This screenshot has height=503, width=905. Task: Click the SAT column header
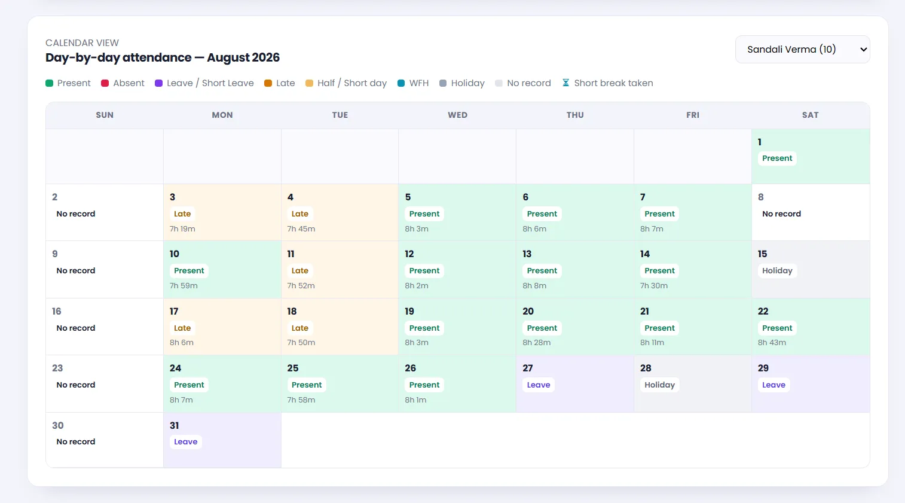[x=811, y=115]
